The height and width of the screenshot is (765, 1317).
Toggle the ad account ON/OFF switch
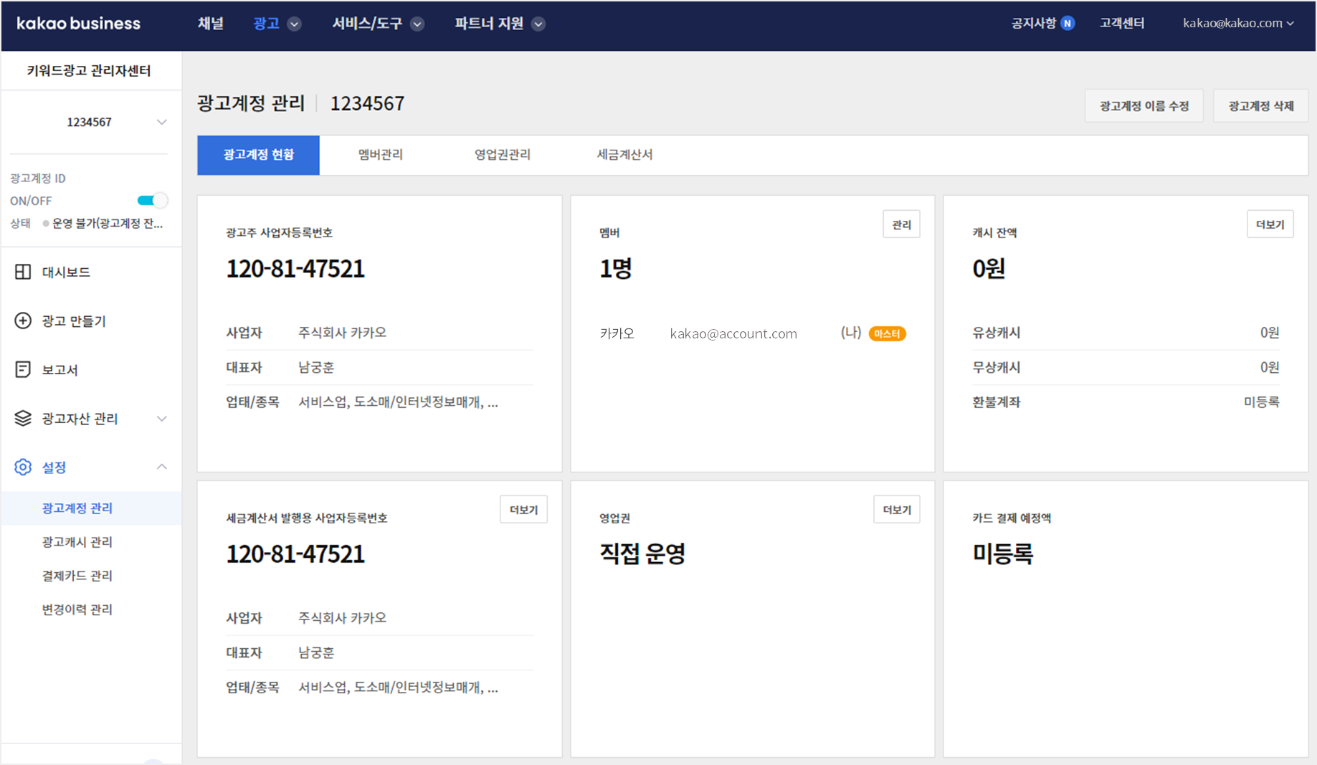152,201
